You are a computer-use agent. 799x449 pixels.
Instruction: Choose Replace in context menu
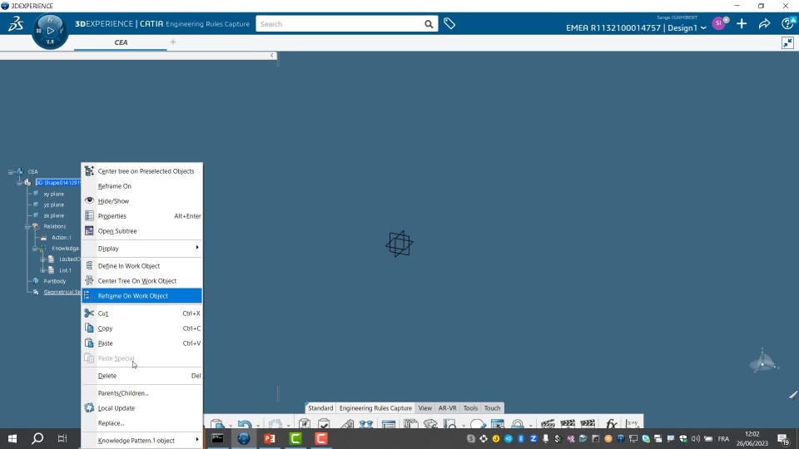click(x=142, y=423)
